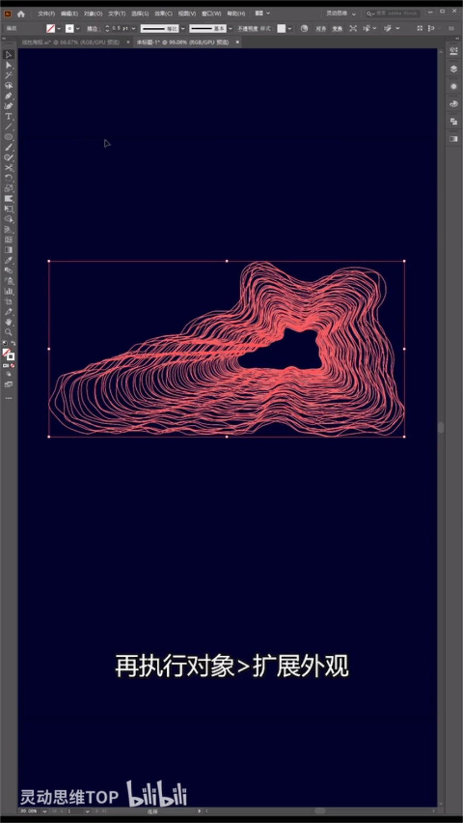The height and width of the screenshot is (823, 463).
Task: Open the zoom level dropdown at bottom
Action: 44,811
